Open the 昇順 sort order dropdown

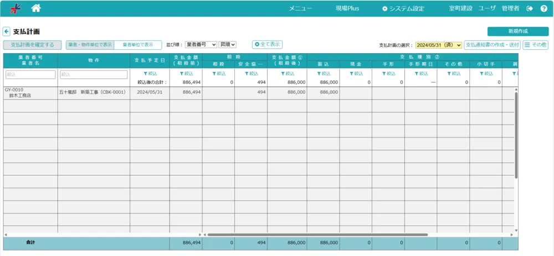227,44
